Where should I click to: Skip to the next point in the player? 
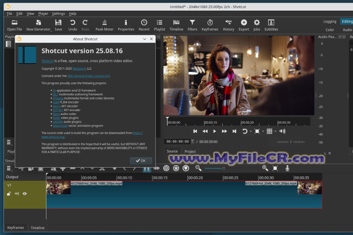click(234, 131)
